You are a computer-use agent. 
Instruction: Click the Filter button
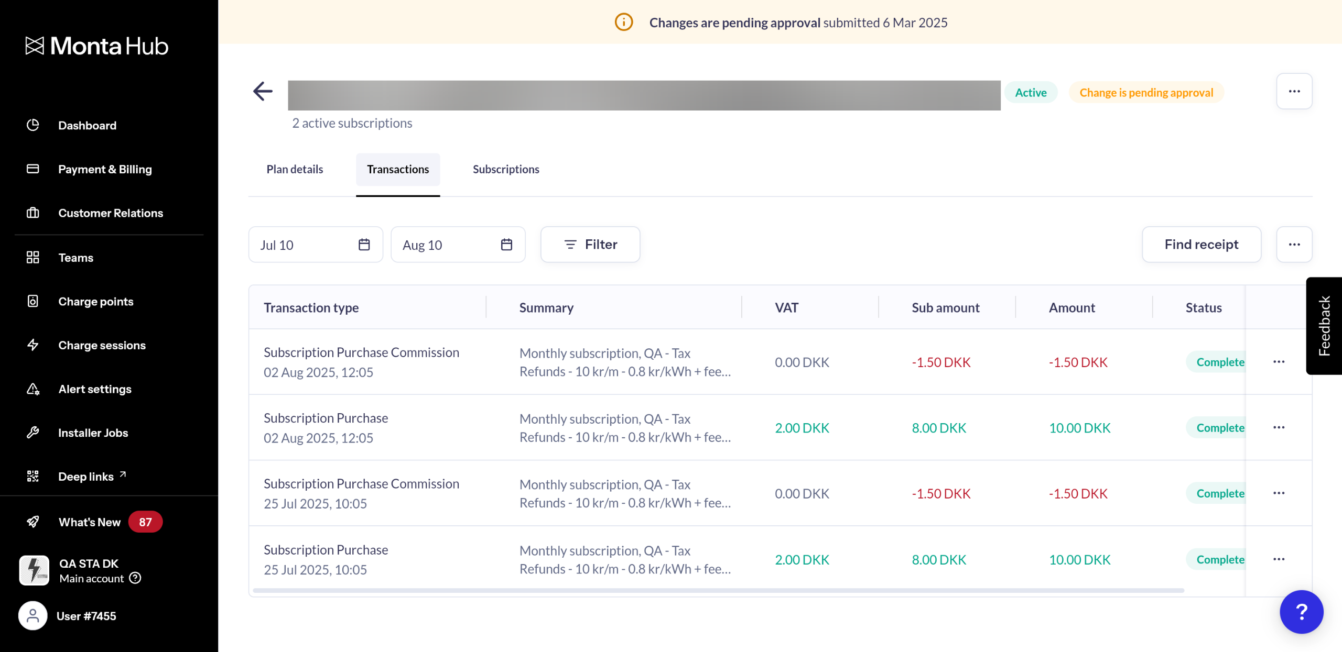click(x=590, y=245)
